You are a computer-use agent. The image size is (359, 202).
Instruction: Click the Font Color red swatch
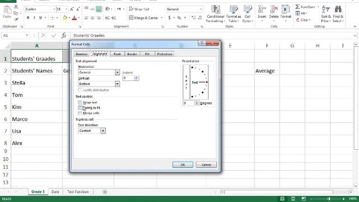(x=74, y=18)
